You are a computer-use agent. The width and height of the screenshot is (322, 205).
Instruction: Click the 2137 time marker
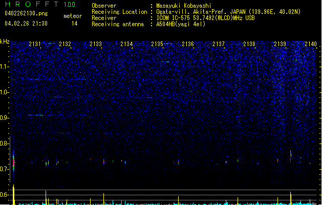pyautogui.click(x=219, y=44)
